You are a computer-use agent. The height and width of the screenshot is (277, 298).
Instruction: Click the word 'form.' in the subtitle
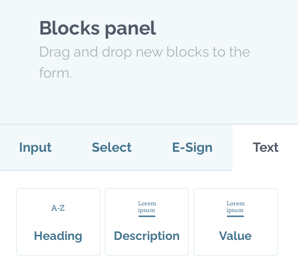55,73
